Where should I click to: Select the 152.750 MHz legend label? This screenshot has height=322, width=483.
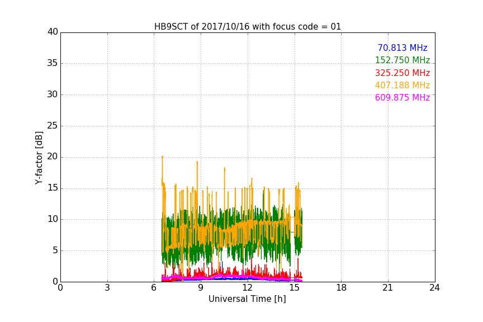coord(402,60)
